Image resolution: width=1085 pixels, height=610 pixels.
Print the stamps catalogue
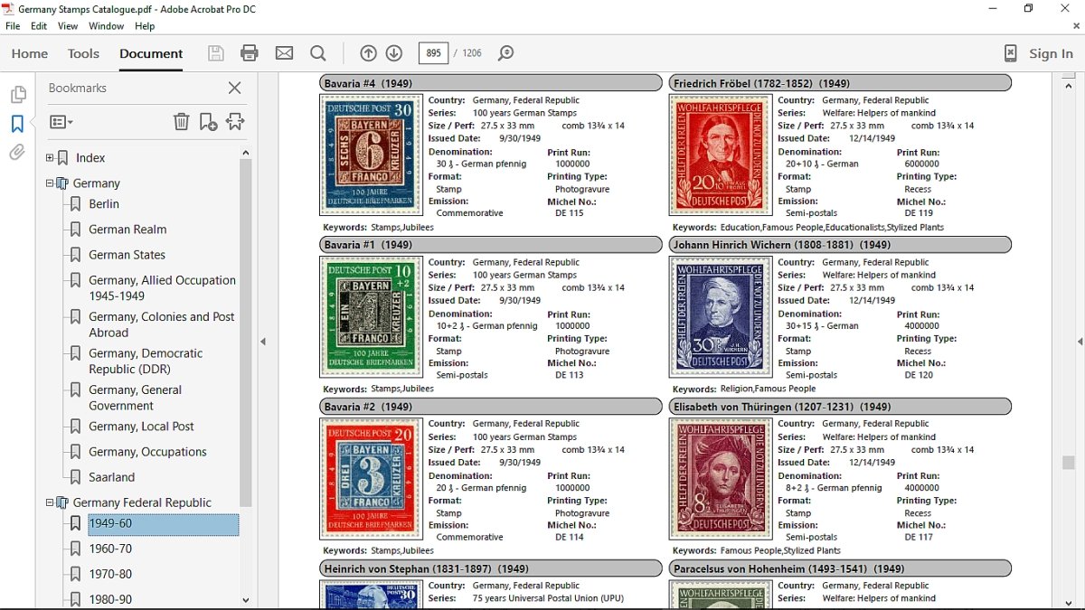pyautogui.click(x=250, y=53)
